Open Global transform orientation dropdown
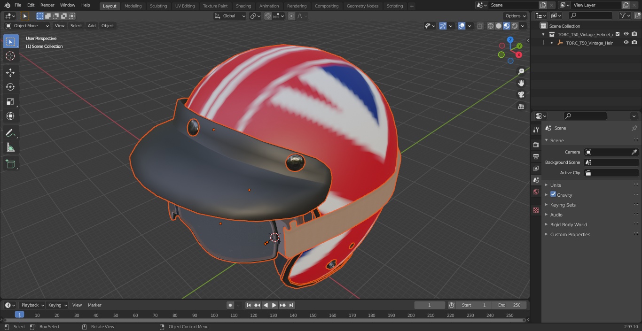 230,16
